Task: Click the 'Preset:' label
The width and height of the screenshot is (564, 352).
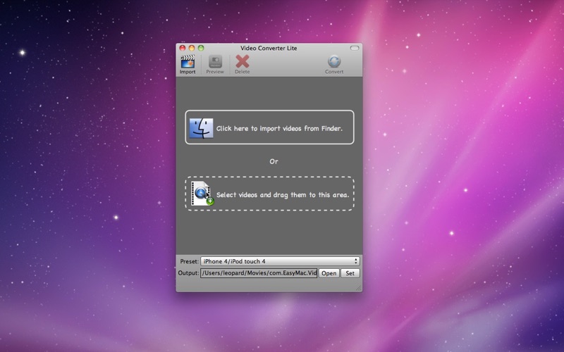Action: (x=189, y=261)
